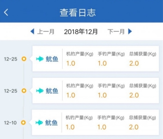This screenshot has height=139, width=163.
Task: Open the first 鱿鱼 log card
Action: (96, 59)
